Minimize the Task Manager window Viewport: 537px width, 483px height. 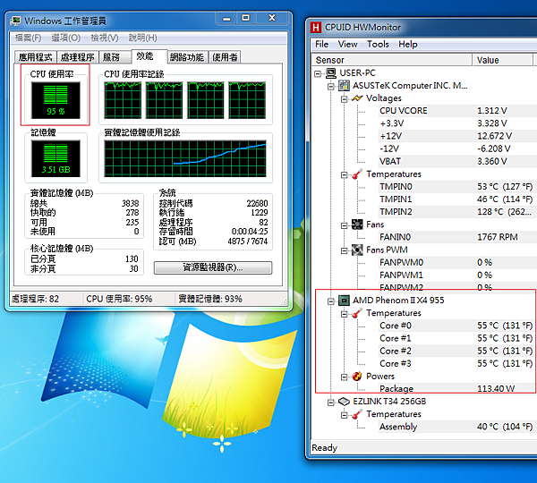pos(226,18)
